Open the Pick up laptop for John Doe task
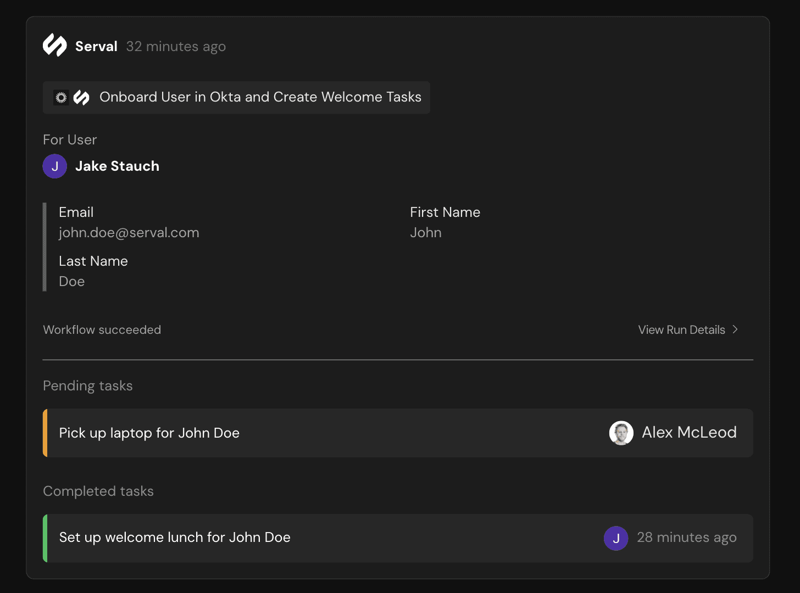The image size is (800, 593). click(398, 433)
